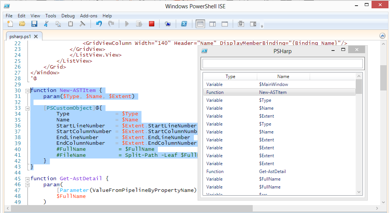Stop operation with the red square
The width and height of the screenshot is (390, 213).
[x=152, y=24]
